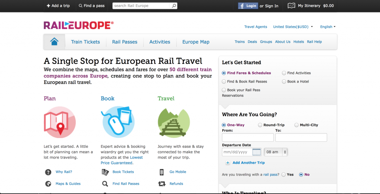
Task: Select Find Activities radio button
Action: point(284,73)
